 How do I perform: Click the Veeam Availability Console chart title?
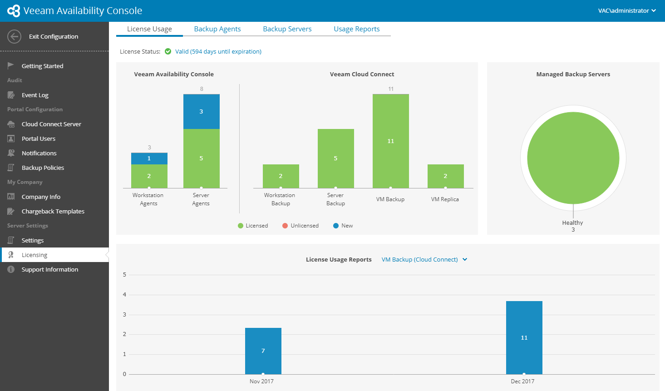coord(174,74)
